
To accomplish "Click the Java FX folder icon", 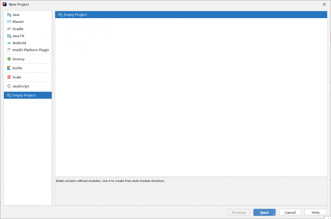I will [9, 36].
